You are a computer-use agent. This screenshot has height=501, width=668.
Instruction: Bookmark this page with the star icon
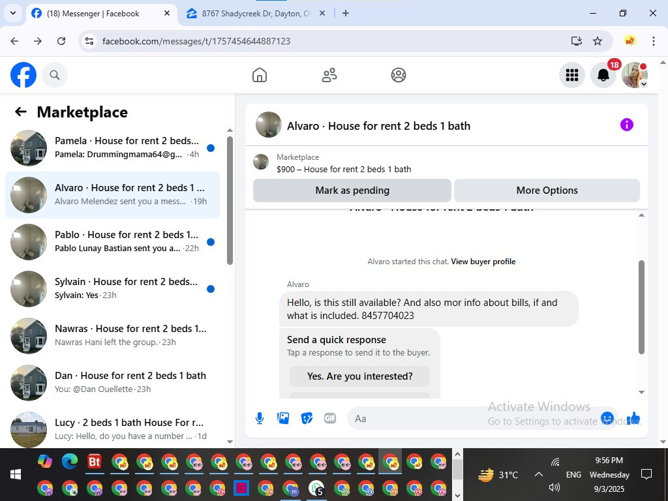click(598, 41)
